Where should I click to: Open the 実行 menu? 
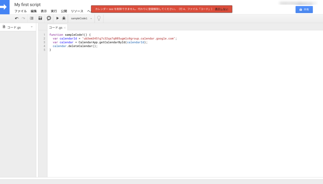click(53, 11)
